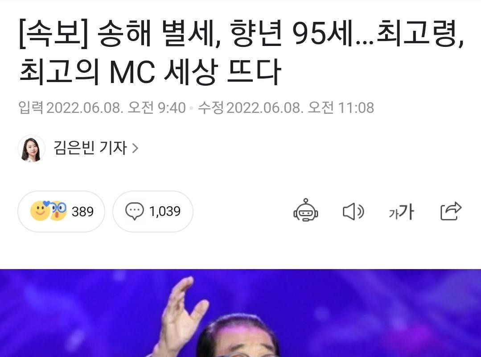Screen dimensions: 481x357
Task: Open reporter 김은빈's profile photo
Action: click(31, 148)
